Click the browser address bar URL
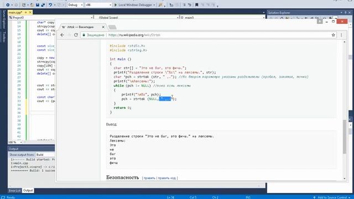 [x=134, y=35]
